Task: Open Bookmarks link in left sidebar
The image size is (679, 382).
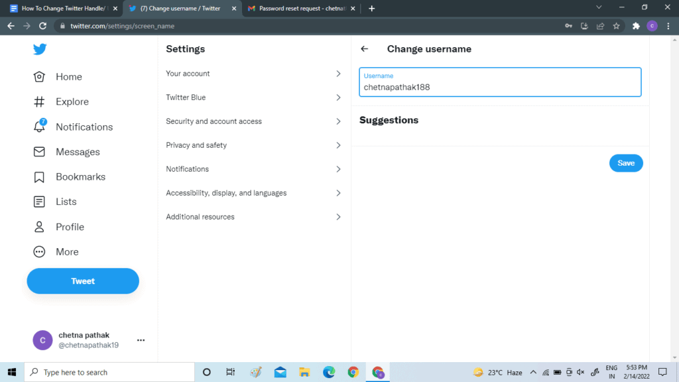Action: pyautogui.click(x=80, y=176)
